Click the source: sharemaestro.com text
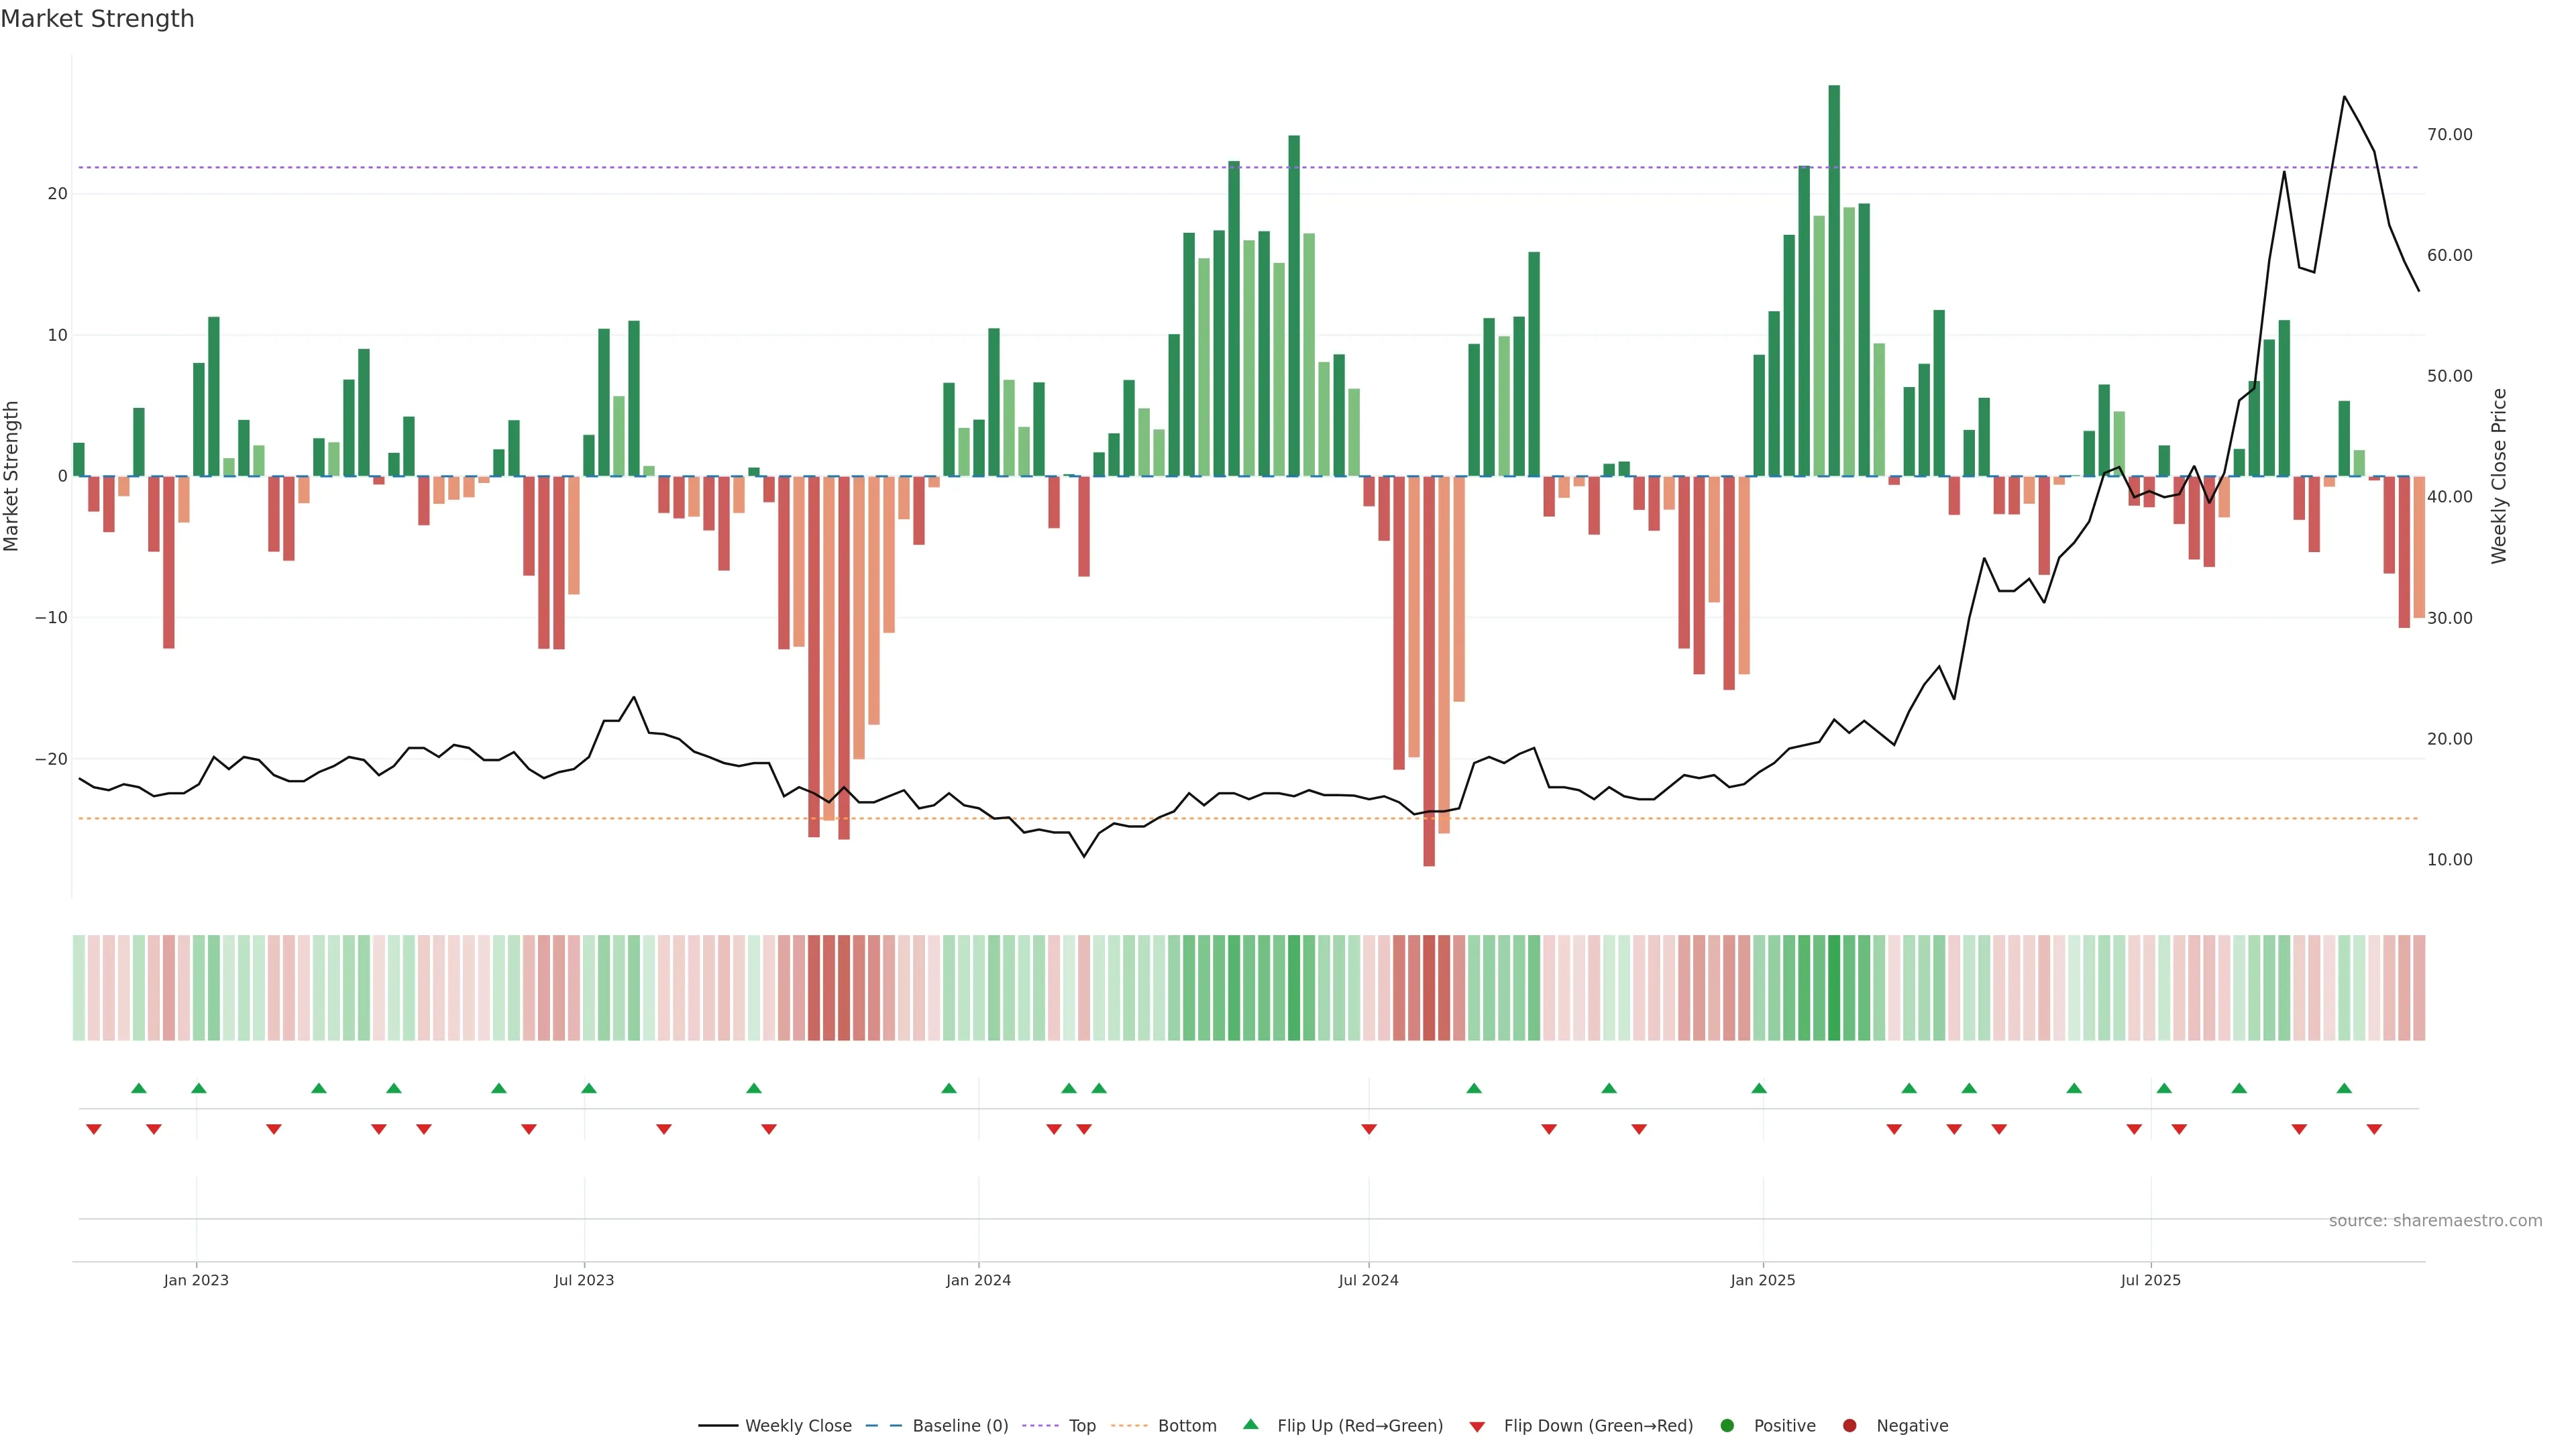The width and height of the screenshot is (2576, 1449). 2435,1221
